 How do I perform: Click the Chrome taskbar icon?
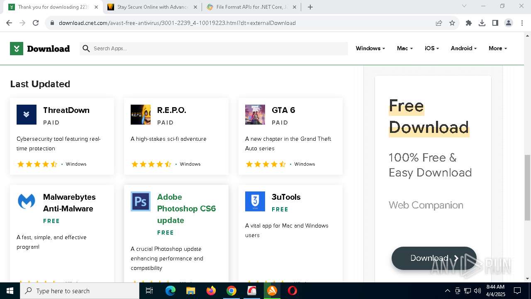(231, 291)
